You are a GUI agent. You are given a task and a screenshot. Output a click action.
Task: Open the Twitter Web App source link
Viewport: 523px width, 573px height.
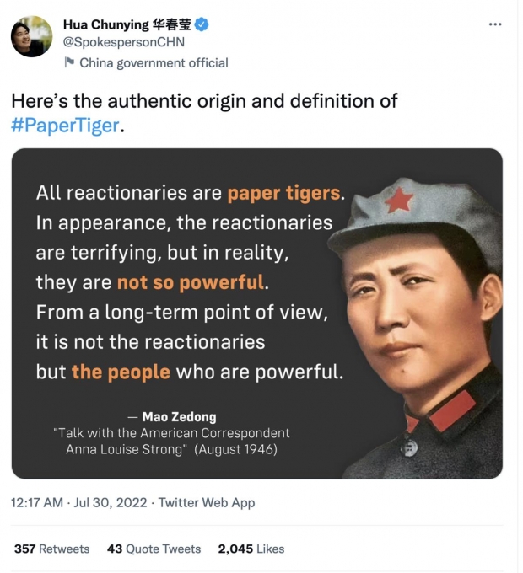pyautogui.click(x=207, y=502)
